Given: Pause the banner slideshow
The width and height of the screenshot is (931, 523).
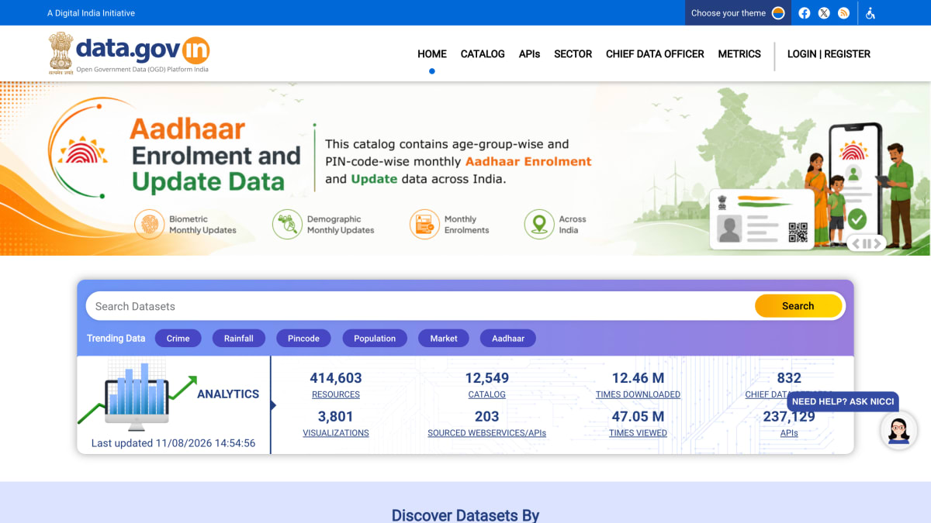Looking at the screenshot, I should [x=867, y=243].
